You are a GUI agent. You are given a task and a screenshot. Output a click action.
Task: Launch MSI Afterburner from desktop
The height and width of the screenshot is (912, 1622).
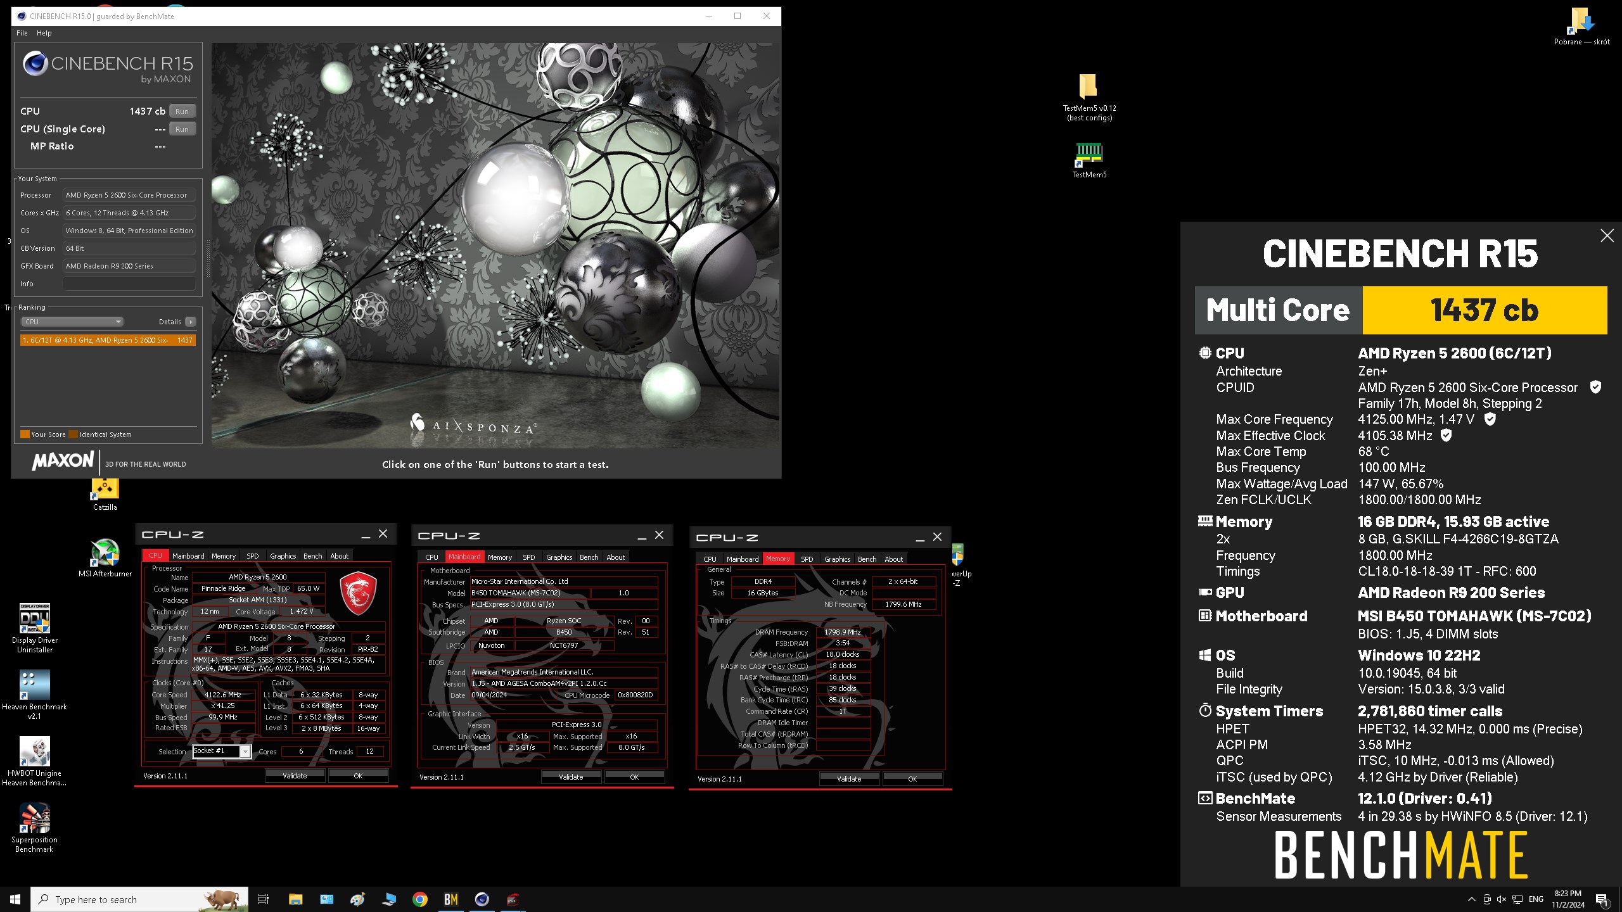coord(105,558)
